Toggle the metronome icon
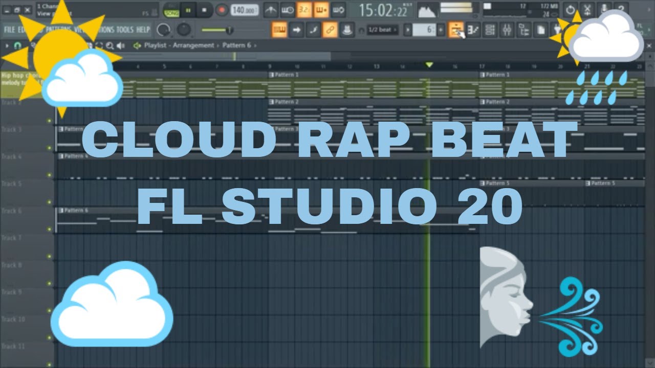Screen dimensions: 655x368 click(271, 9)
